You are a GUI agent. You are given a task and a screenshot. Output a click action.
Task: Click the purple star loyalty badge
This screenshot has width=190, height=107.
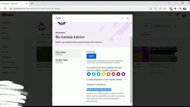(123, 74)
